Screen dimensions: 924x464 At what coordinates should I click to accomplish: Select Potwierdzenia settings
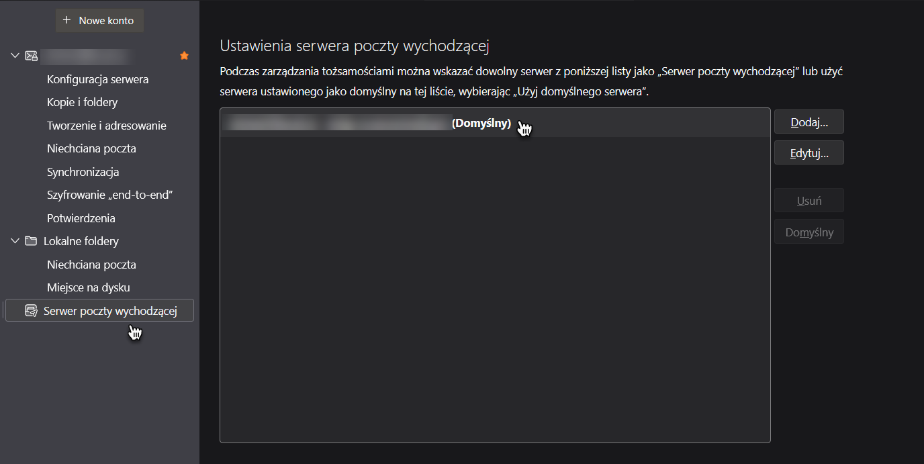(x=81, y=218)
